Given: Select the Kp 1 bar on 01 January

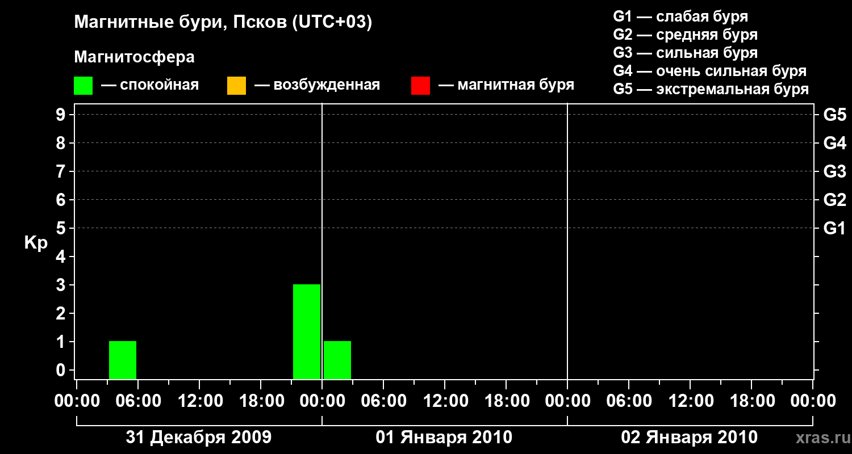Looking at the screenshot, I should pos(337,360).
